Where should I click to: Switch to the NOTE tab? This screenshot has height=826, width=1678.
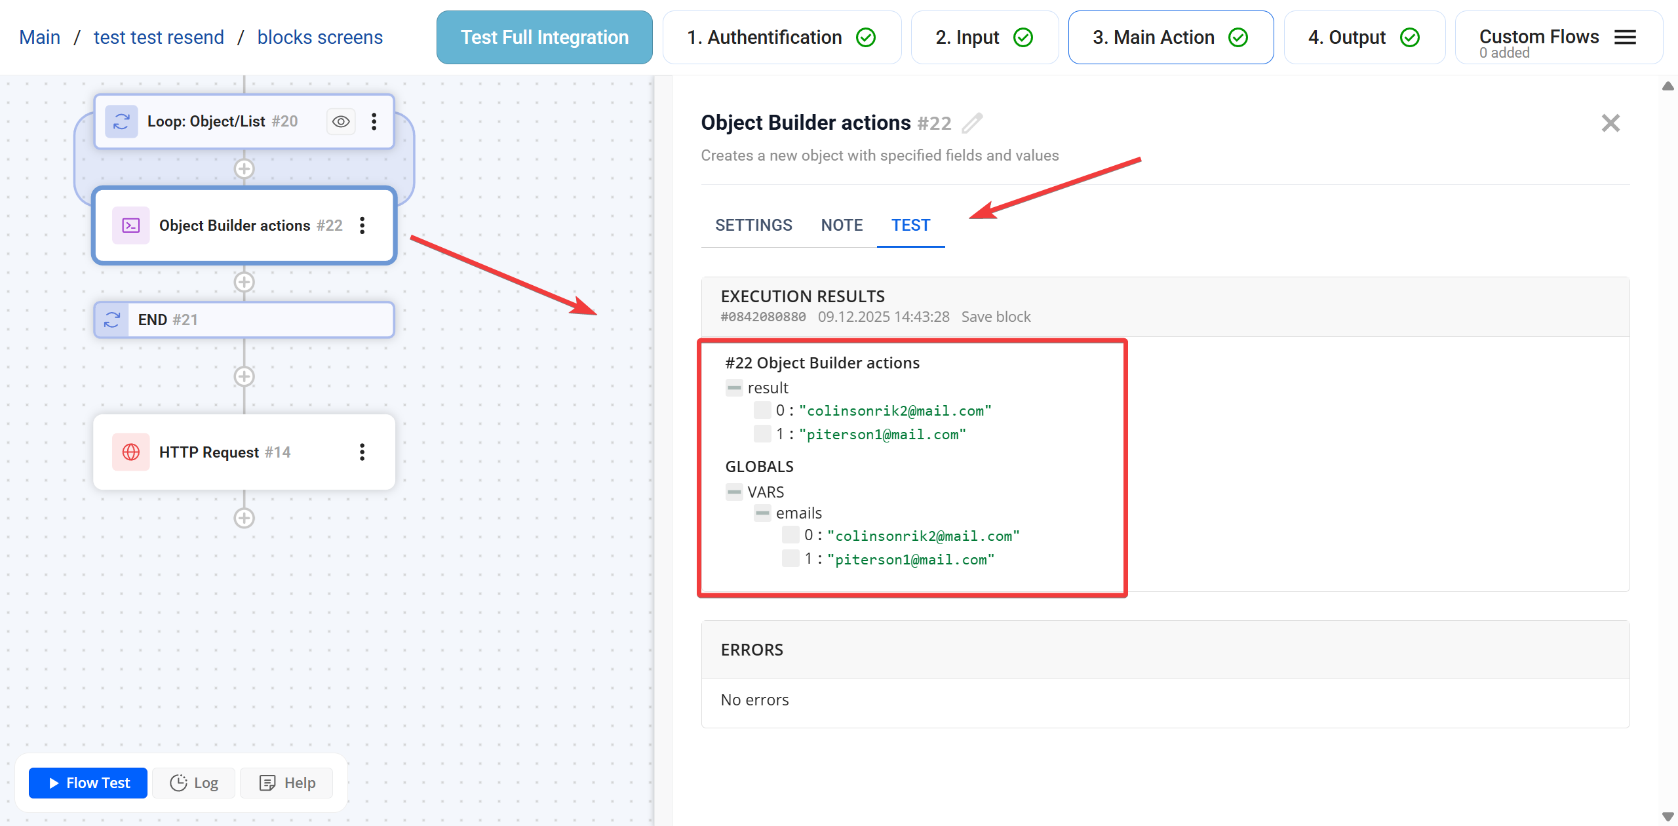point(842,225)
